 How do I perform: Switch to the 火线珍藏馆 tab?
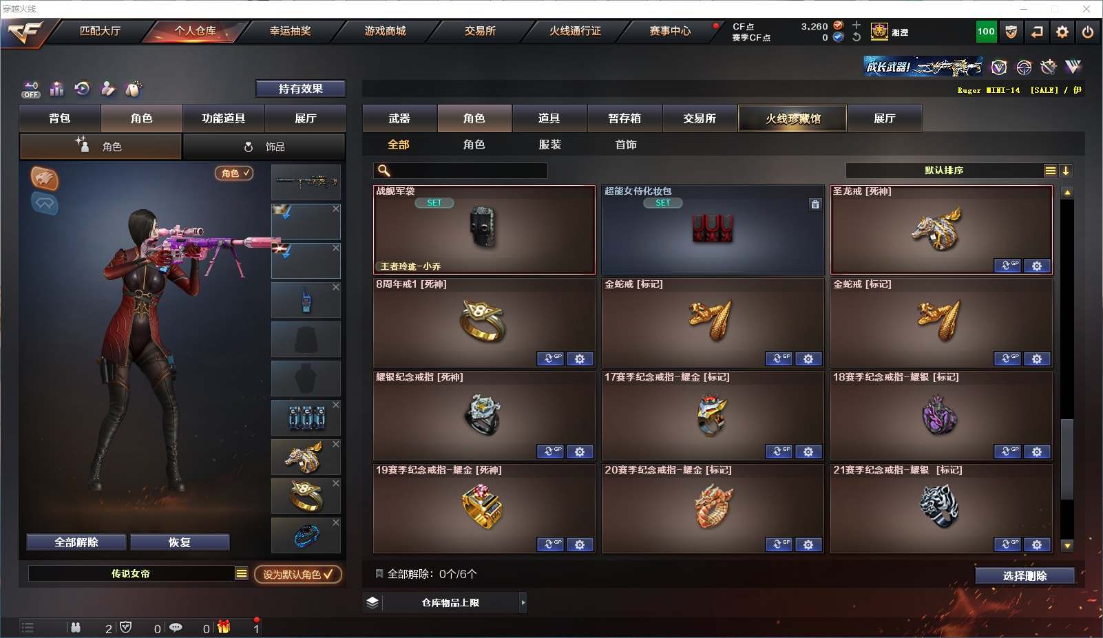(x=792, y=118)
